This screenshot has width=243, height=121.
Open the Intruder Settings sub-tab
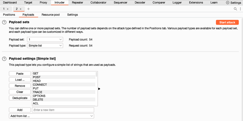[73, 15]
